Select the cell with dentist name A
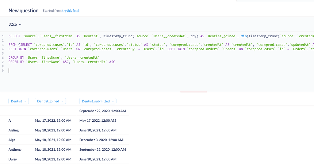Image resolution: width=314 pixels, height=166 pixels. pos(10,120)
